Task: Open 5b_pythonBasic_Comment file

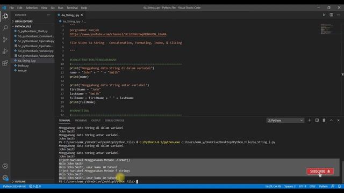Action: (33, 36)
